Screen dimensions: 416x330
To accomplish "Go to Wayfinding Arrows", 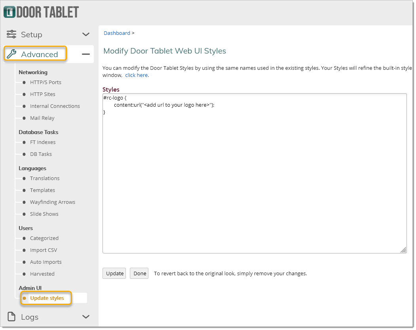I will coord(53,202).
